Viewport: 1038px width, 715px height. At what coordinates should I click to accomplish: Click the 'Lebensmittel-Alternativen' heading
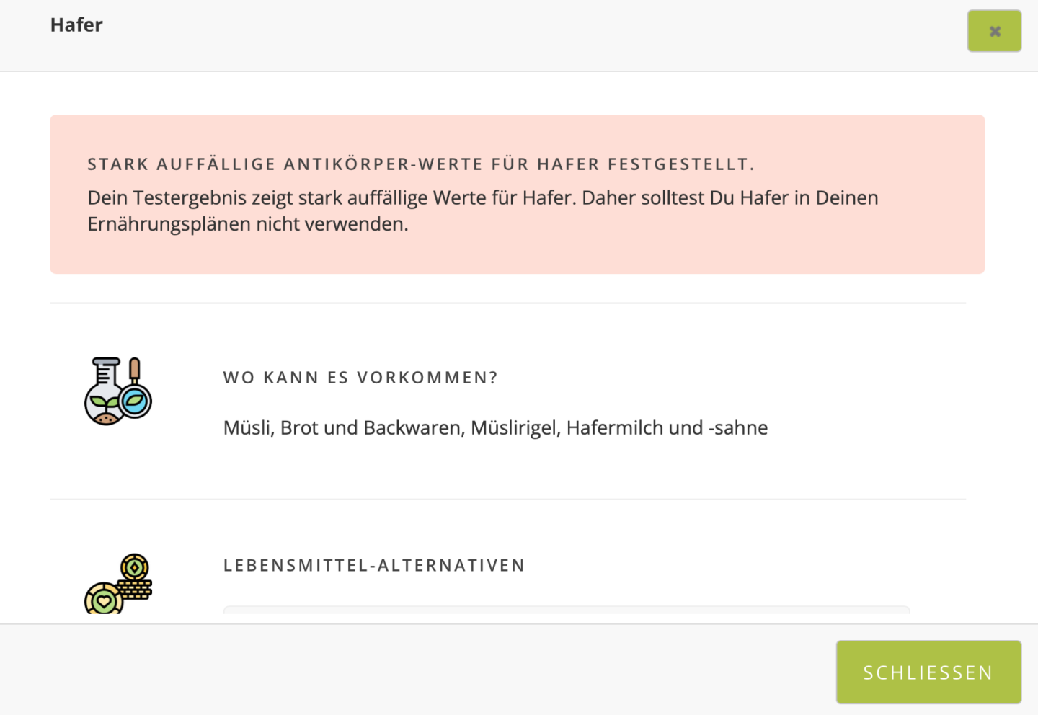click(x=374, y=566)
